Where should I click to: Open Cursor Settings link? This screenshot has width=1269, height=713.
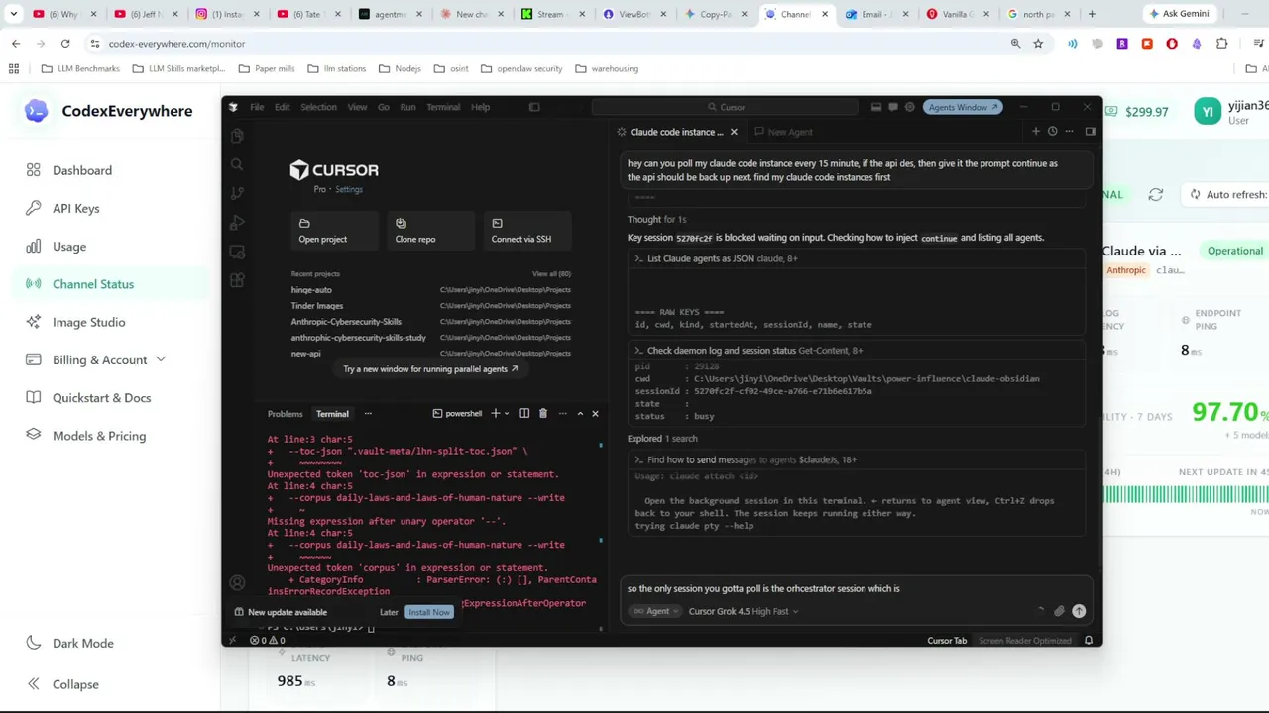pos(349,189)
